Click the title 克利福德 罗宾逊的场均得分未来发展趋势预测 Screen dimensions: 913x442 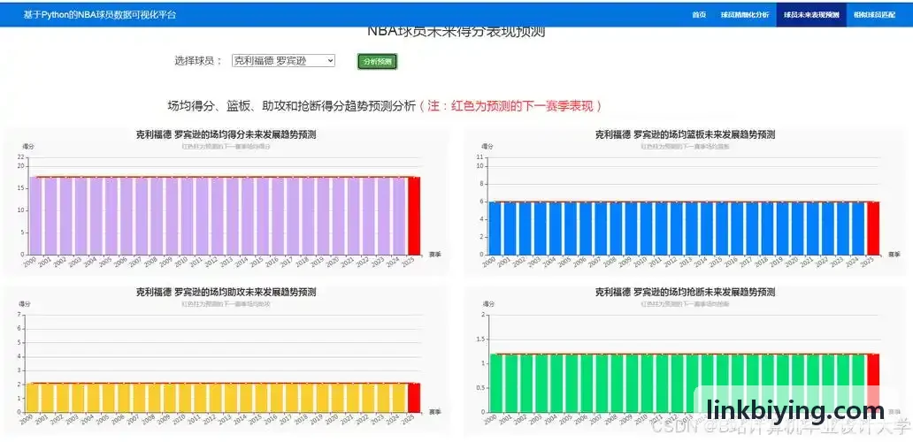[x=226, y=135]
